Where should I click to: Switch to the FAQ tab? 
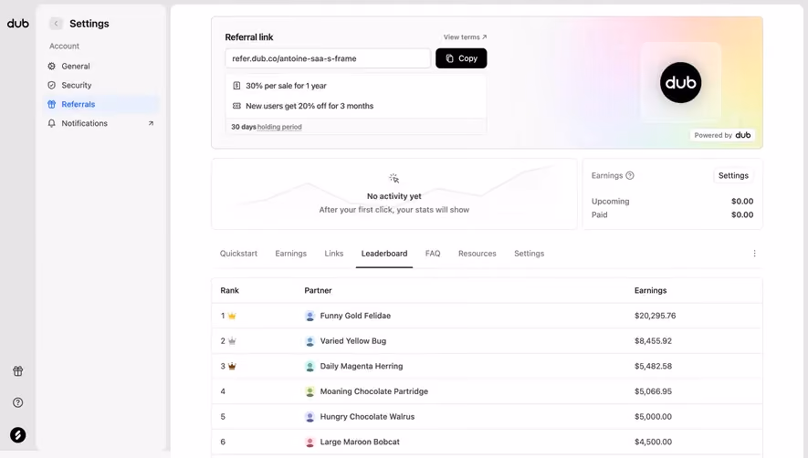tap(433, 254)
